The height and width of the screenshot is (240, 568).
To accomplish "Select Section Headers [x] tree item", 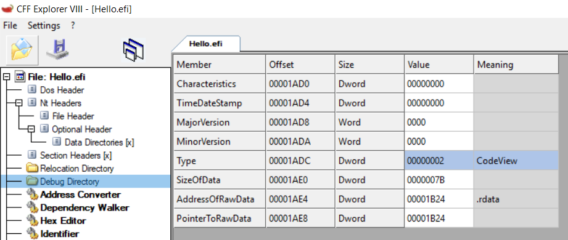I will tap(76, 156).
